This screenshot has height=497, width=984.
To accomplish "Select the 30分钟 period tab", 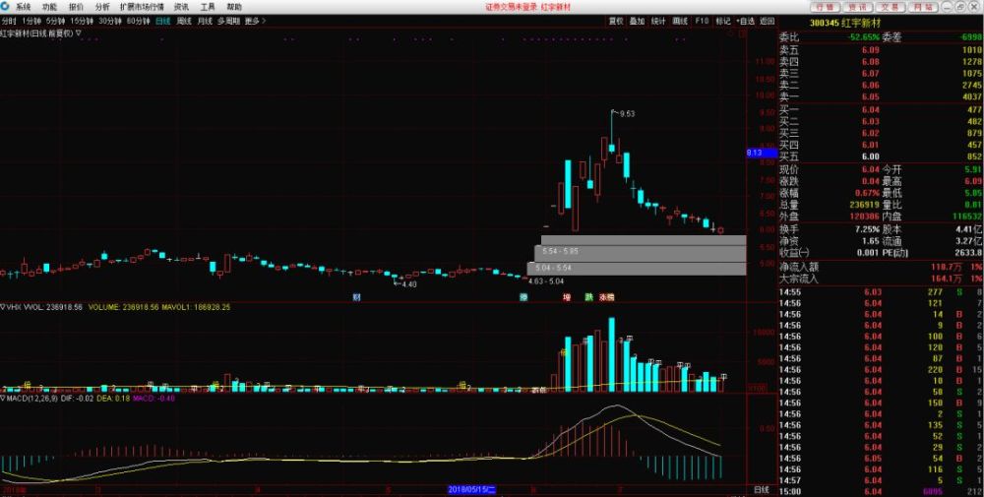I will [110, 21].
